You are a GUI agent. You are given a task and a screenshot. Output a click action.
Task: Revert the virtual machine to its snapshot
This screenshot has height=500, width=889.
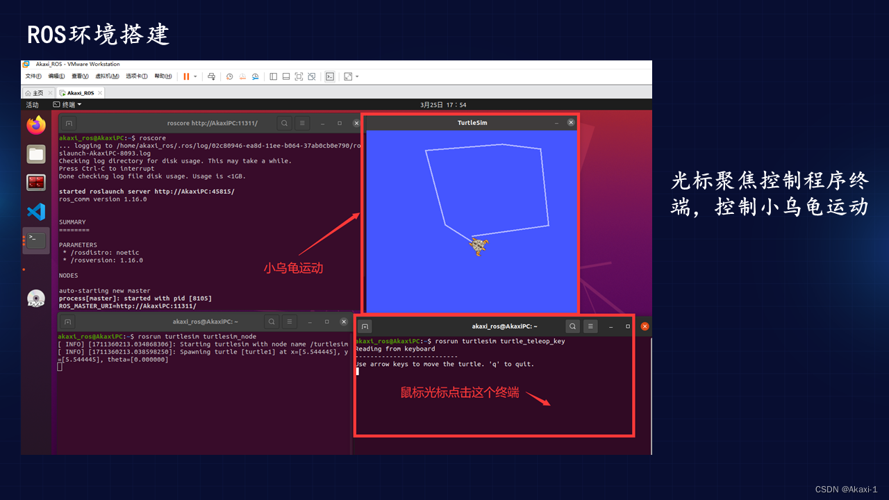click(242, 76)
